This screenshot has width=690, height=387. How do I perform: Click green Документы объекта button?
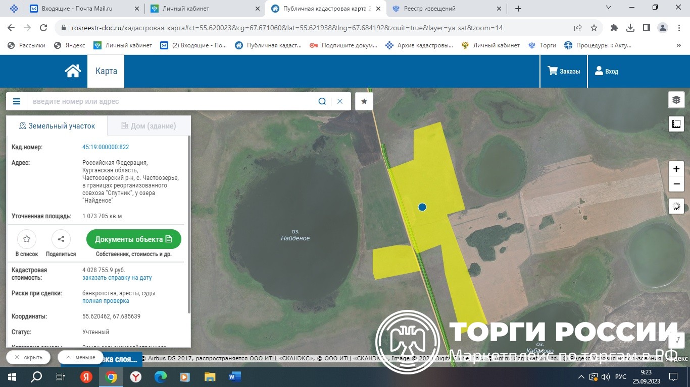coord(133,239)
